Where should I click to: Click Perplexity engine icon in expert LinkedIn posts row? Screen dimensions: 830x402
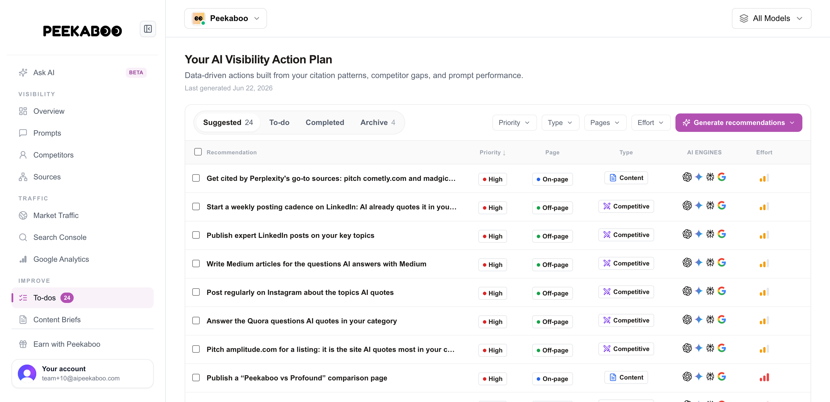(x=710, y=234)
